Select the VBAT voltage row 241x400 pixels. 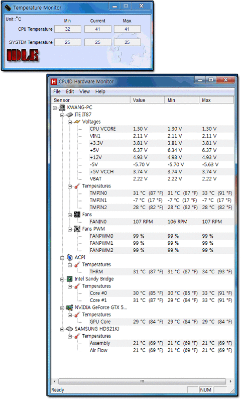click(x=161, y=179)
